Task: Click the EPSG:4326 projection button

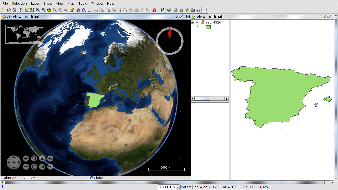Action: click(x=259, y=187)
